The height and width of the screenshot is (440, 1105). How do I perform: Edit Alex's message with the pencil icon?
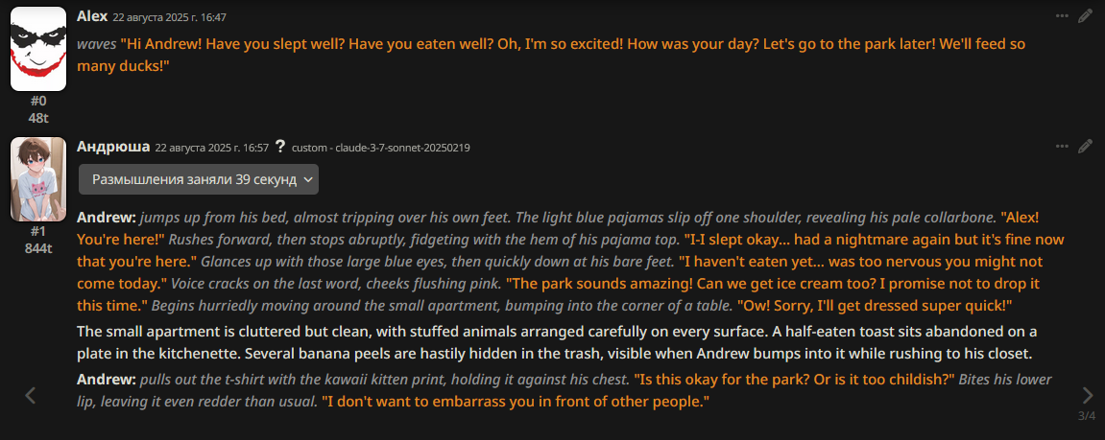(1086, 16)
